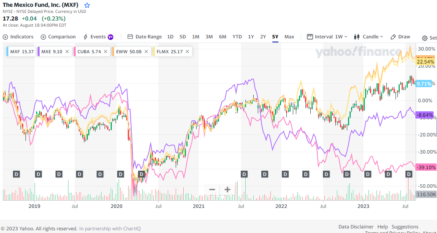Click the first dividend D marker in late 2018

click(x=16, y=174)
